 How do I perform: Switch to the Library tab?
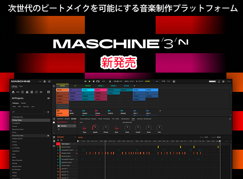point(14,86)
